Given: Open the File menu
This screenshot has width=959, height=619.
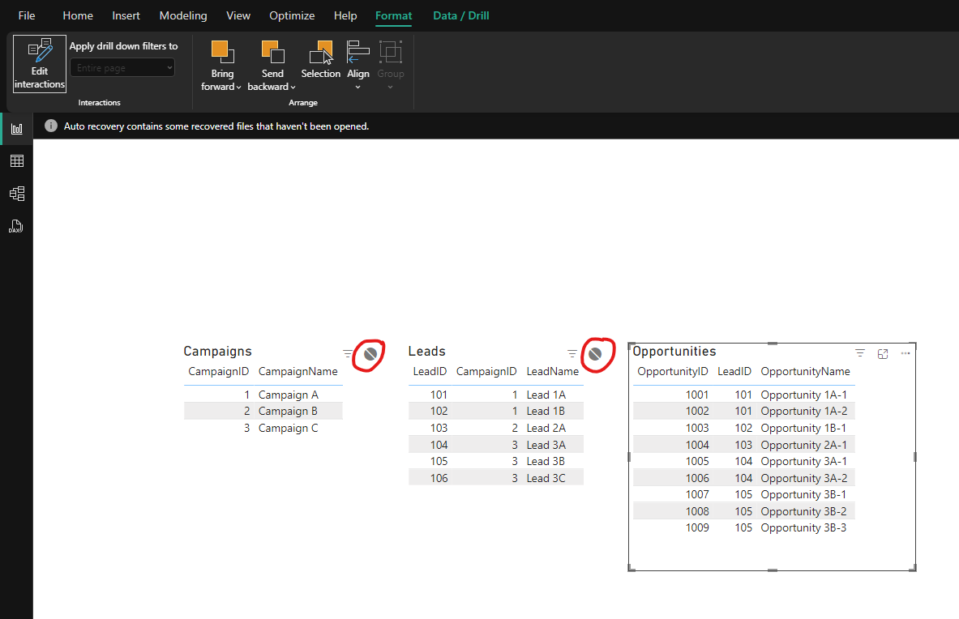Looking at the screenshot, I should pyautogui.click(x=27, y=16).
